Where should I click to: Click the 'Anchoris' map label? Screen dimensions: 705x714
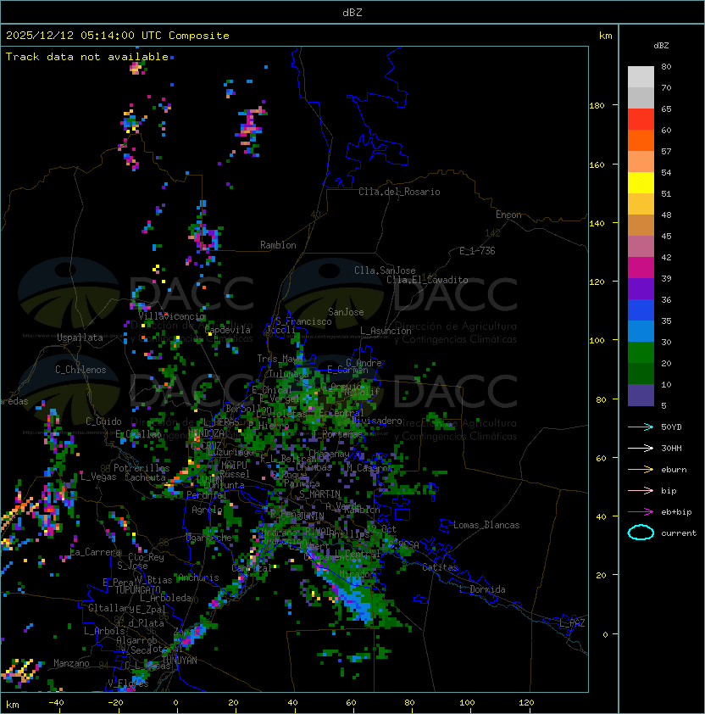coord(198,577)
